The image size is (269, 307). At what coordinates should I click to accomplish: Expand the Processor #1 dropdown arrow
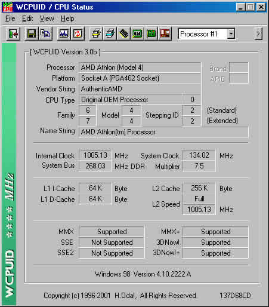coord(231,34)
